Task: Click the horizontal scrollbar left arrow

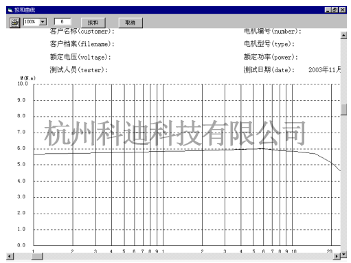Action: click(x=10, y=256)
